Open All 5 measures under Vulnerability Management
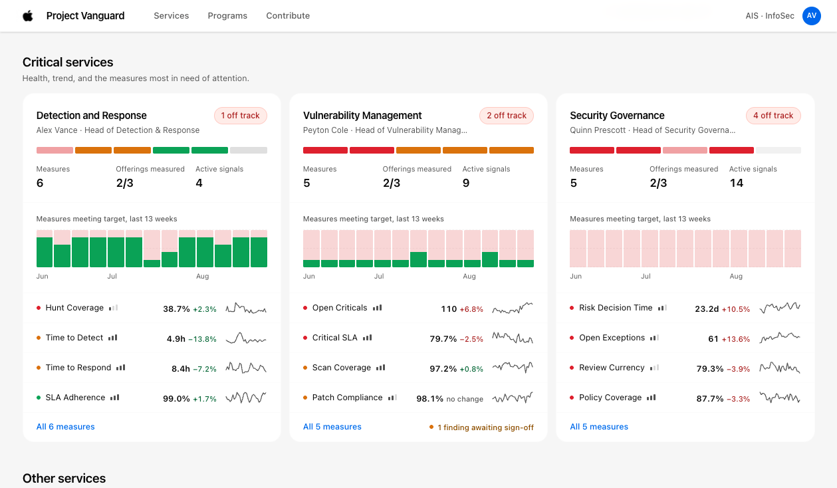 (332, 427)
